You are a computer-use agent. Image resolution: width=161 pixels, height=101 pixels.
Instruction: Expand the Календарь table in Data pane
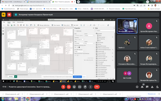click(x=96, y=33)
